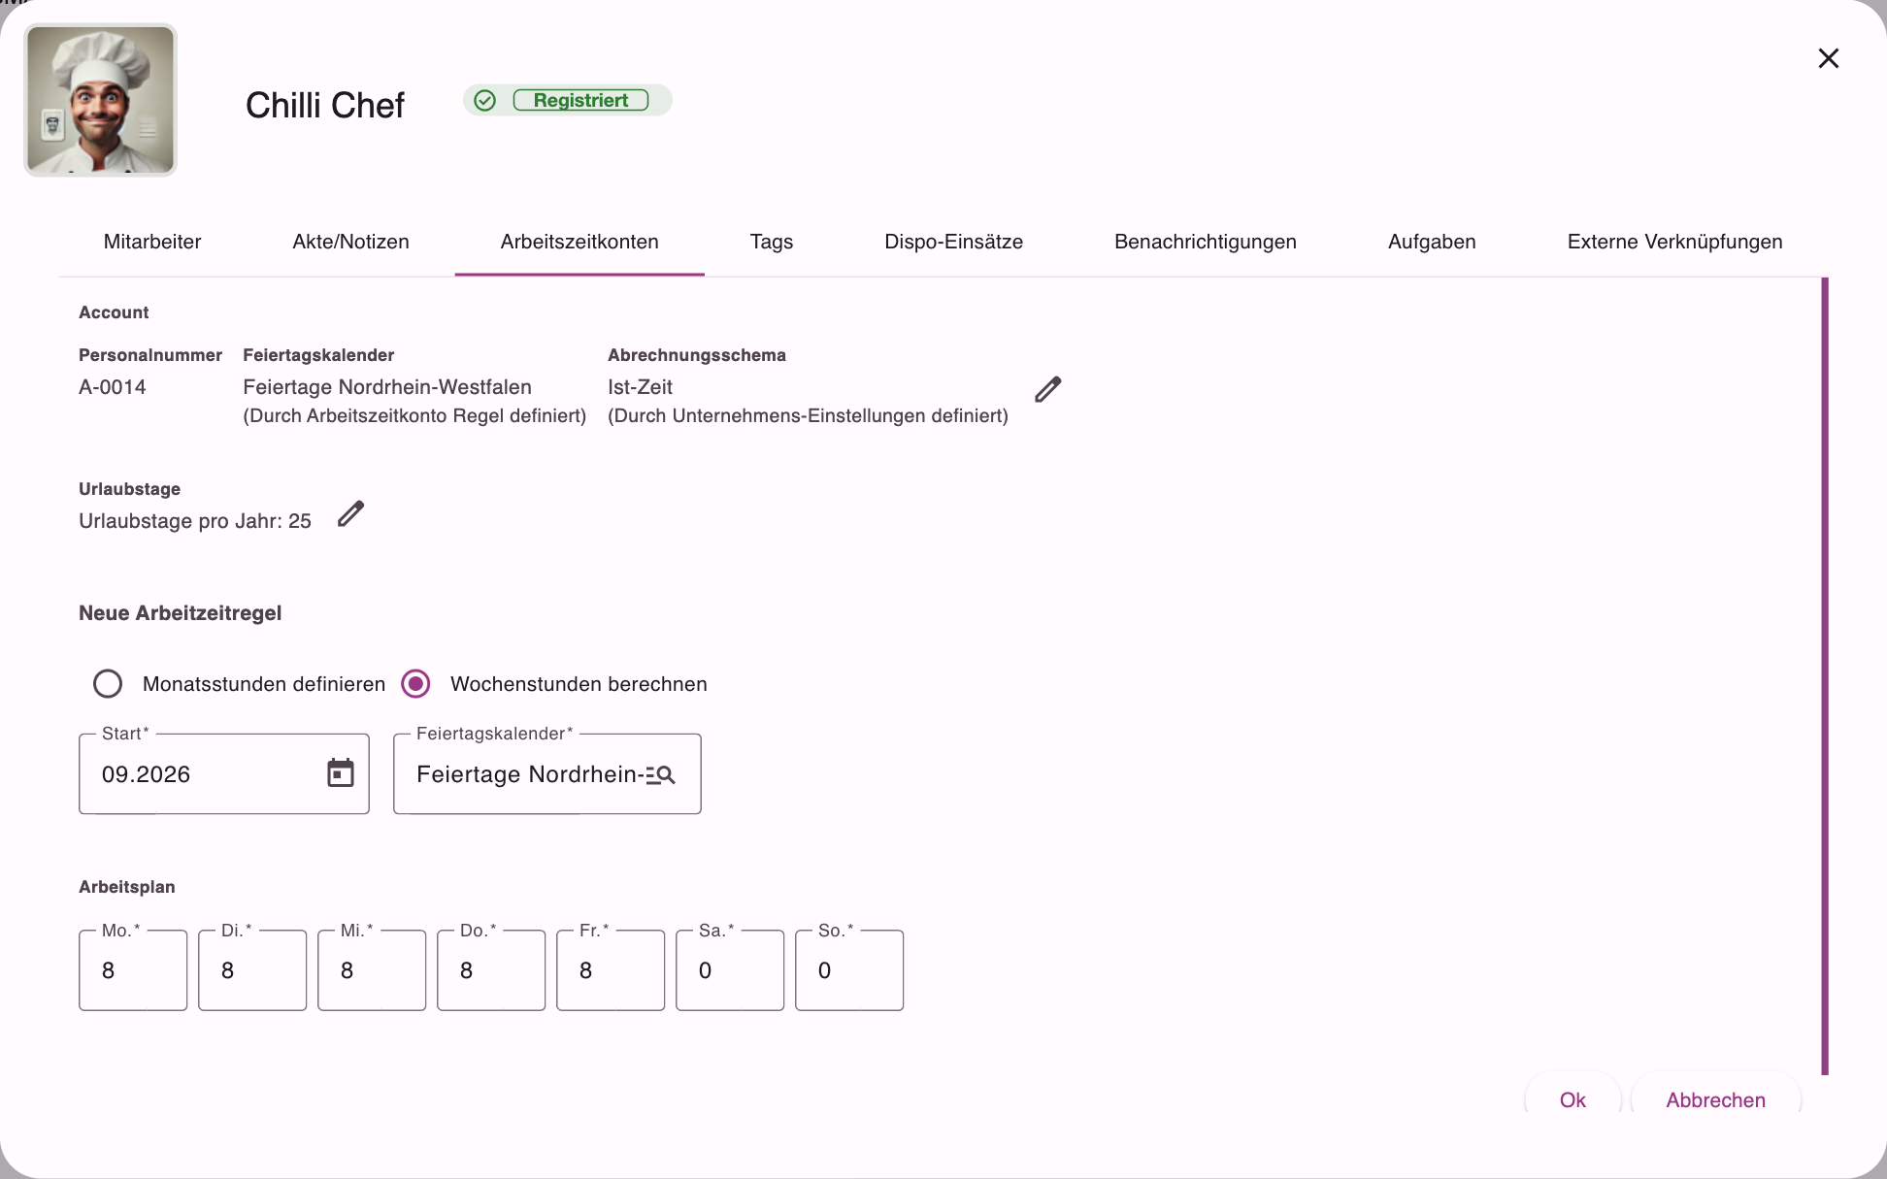
Task: Select the Arbeitszeitkonten tab
Action: [x=579, y=242]
